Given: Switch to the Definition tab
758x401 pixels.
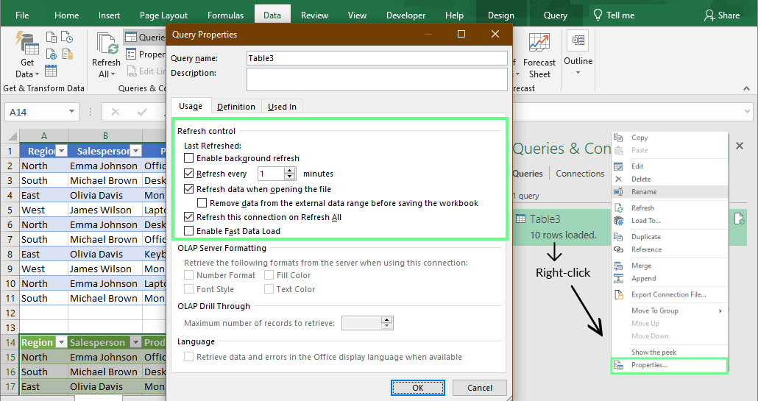Looking at the screenshot, I should [x=236, y=107].
